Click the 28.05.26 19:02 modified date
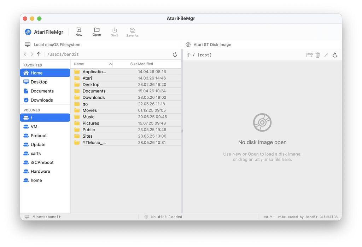The height and width of the screenshot is (247, 362). 152,98
